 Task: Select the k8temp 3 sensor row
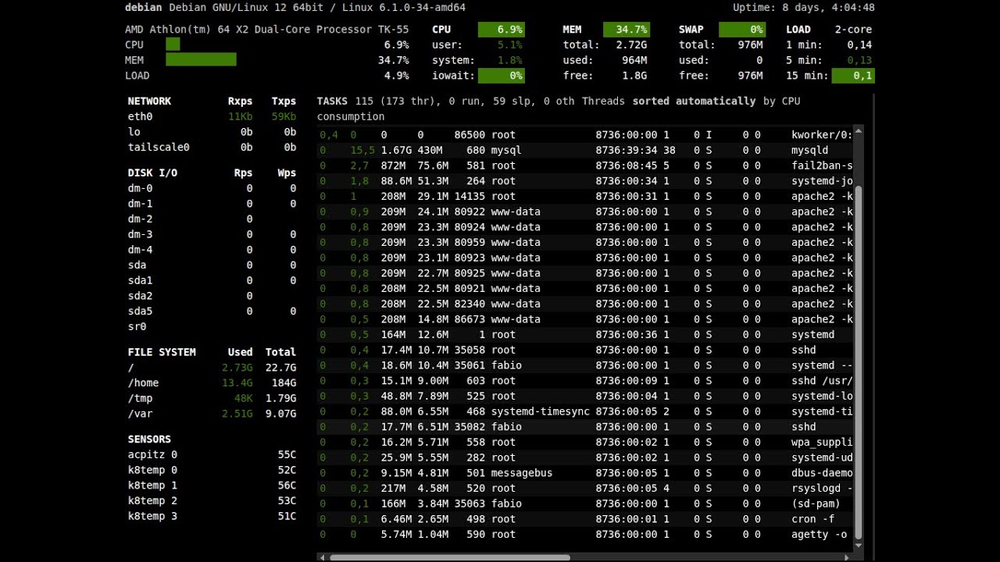click(x=212, y=517)
